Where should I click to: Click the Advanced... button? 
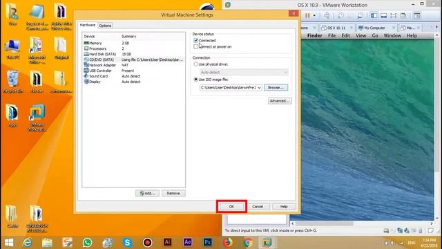[280, 101]
